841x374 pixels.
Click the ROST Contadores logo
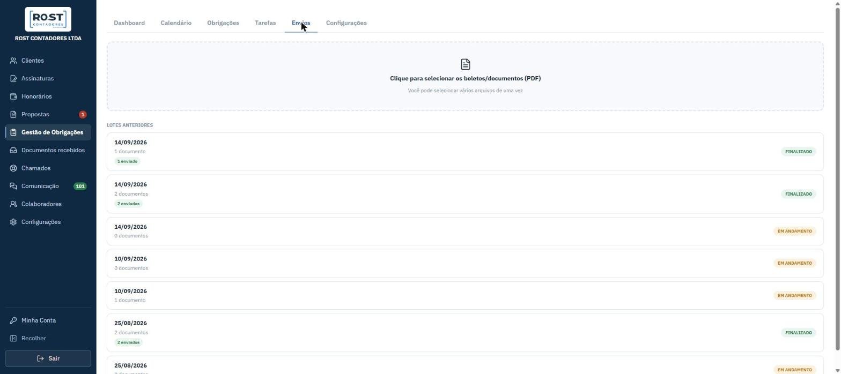pos(48,20)
